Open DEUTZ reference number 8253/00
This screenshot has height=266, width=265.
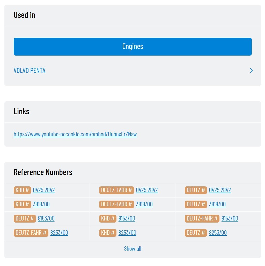218,233
